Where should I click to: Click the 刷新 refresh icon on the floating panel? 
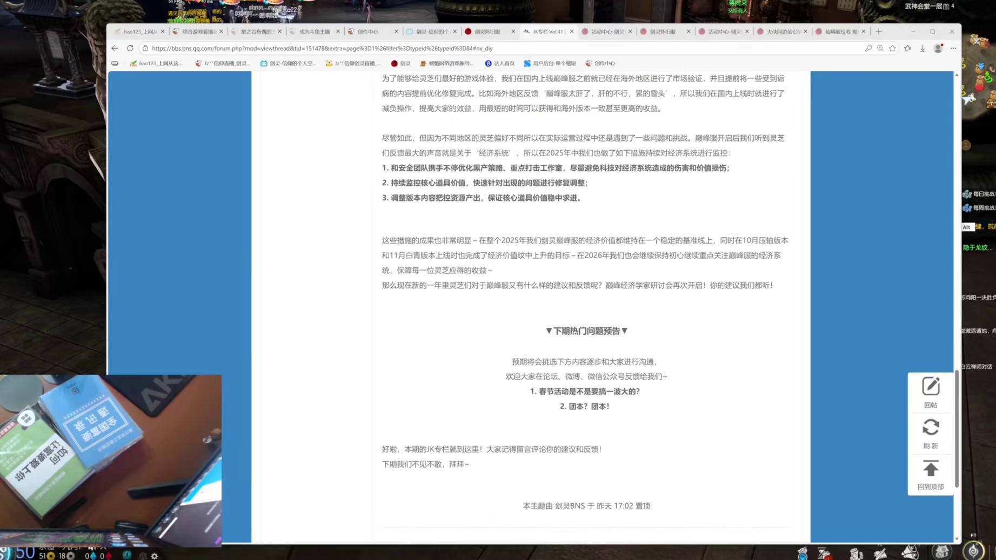pyautogui.click(x=931, y=427)
